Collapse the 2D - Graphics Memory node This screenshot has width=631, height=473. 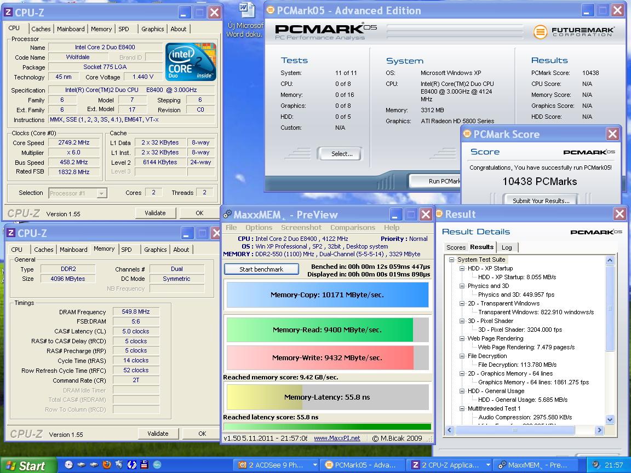coord(462,374)
